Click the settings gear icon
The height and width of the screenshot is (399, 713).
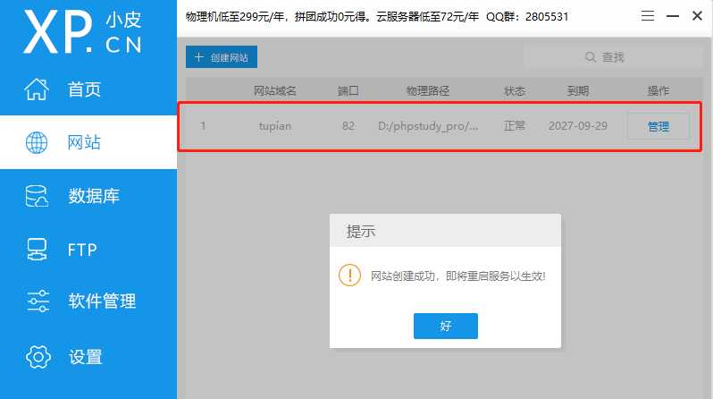[38, 357]
